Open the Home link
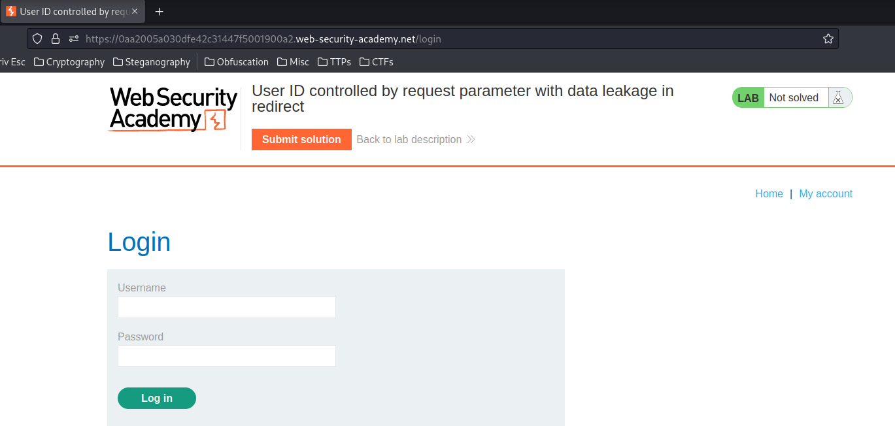 tap(769, 193)
